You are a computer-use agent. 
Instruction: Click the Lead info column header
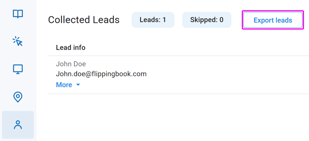tap(71, 48)
